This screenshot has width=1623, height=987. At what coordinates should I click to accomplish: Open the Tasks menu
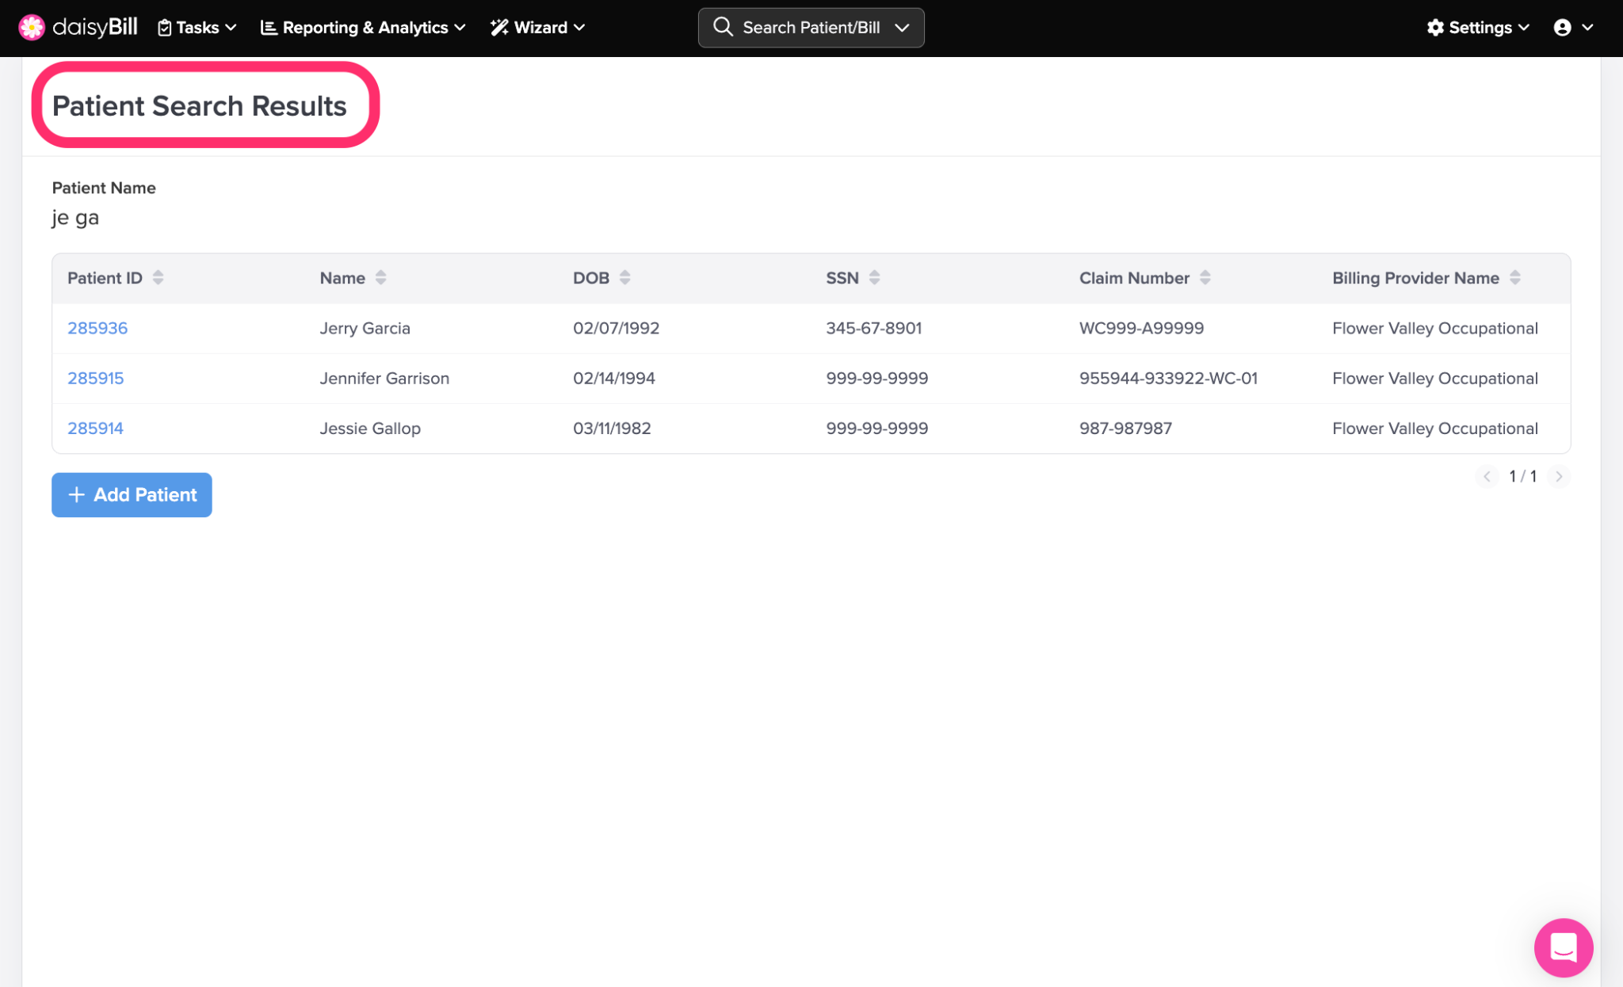(x=197, y=28)
